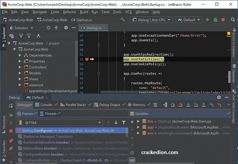Open the Refactor menu
Screen dimensions: 238x164
[70, 12]
